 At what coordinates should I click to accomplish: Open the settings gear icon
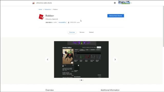tap(115, 3)
